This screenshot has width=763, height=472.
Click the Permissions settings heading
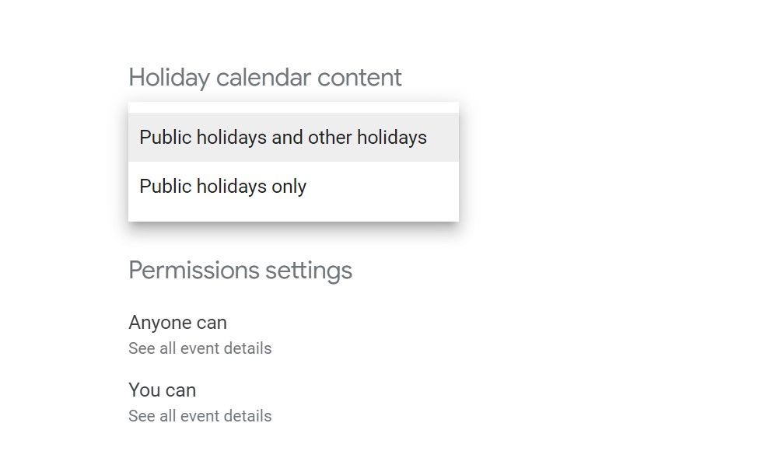coord(240,271)
